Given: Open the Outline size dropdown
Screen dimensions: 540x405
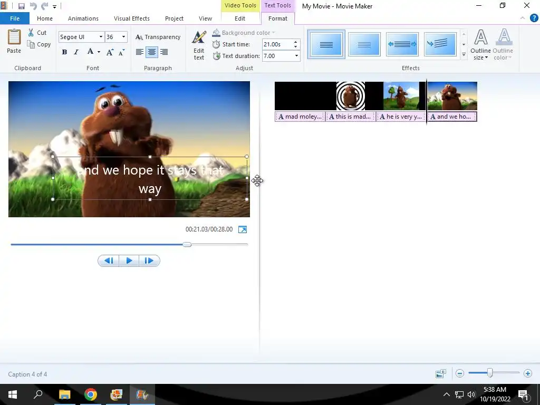Looking at the screenshot, I should (481, 44).
